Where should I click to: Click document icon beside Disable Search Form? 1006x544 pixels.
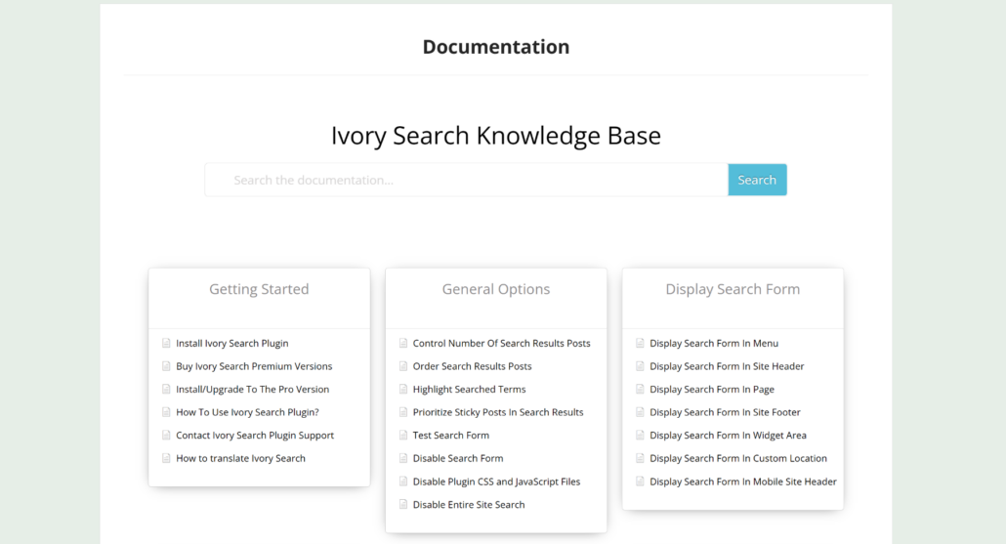click(x=403, y=459)
